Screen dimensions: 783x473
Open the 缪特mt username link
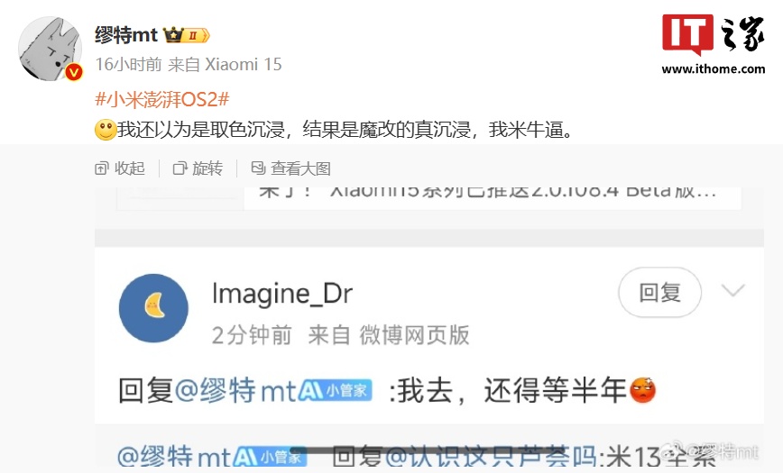126,35
